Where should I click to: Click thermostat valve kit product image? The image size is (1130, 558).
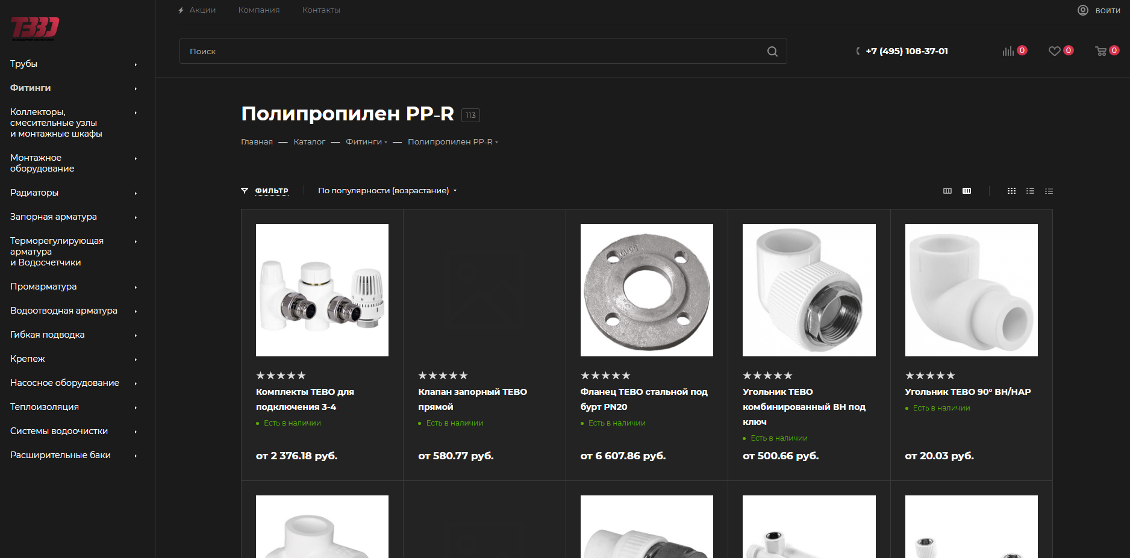tap(322, 290)
